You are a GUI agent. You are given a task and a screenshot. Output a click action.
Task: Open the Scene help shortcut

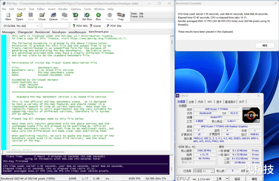(95, 26)
